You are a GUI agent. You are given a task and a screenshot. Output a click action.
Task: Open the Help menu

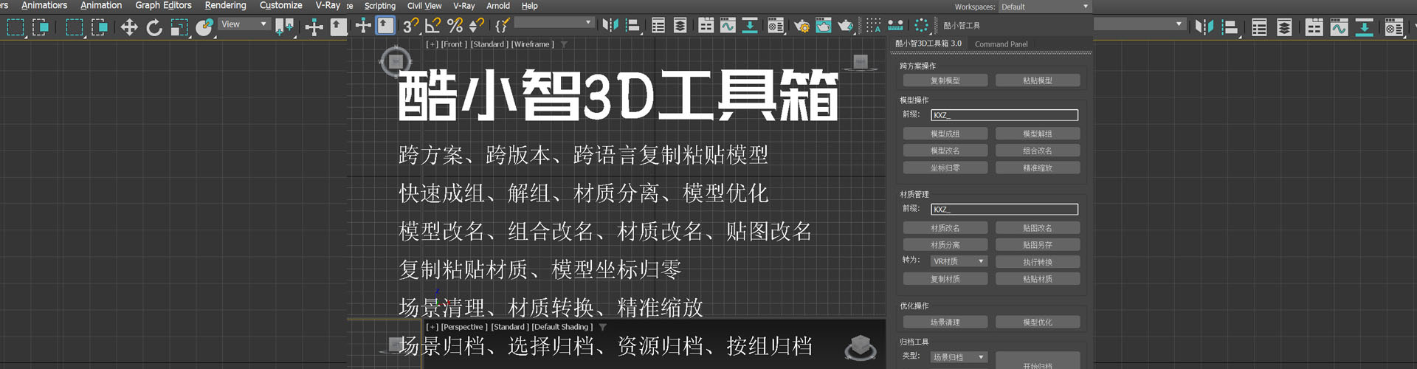530,6
